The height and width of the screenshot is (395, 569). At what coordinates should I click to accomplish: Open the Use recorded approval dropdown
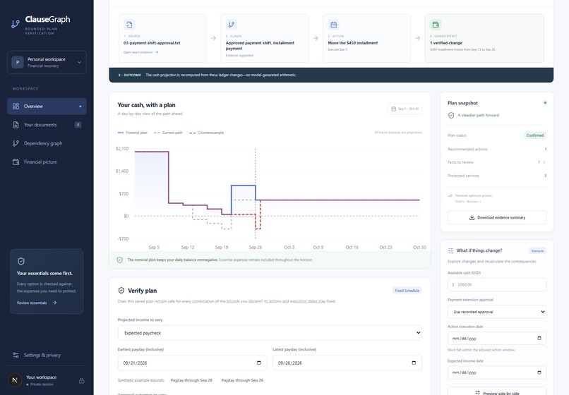point(497,312)
